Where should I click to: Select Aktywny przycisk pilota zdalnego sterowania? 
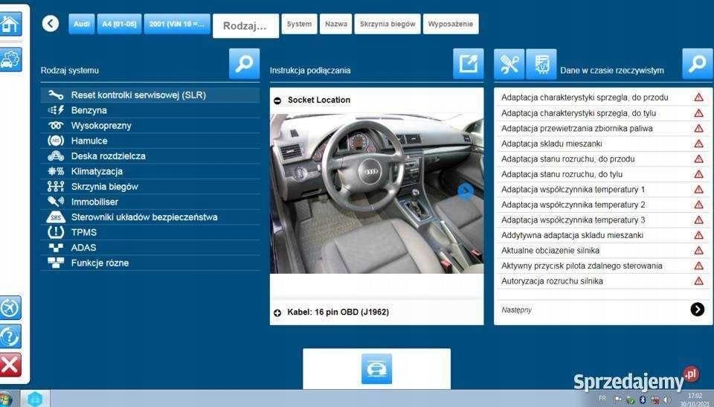[602, 266]
